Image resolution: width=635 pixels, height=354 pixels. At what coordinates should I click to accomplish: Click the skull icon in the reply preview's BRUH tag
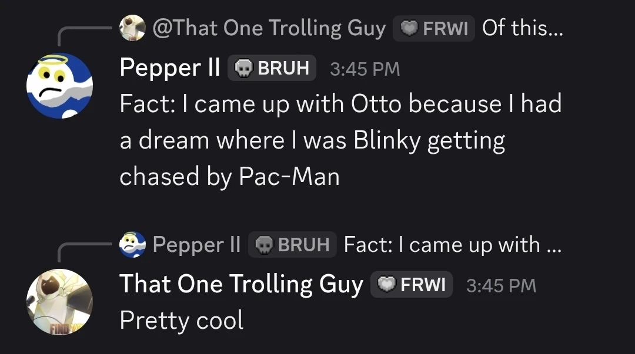click(x=264, y=245)
